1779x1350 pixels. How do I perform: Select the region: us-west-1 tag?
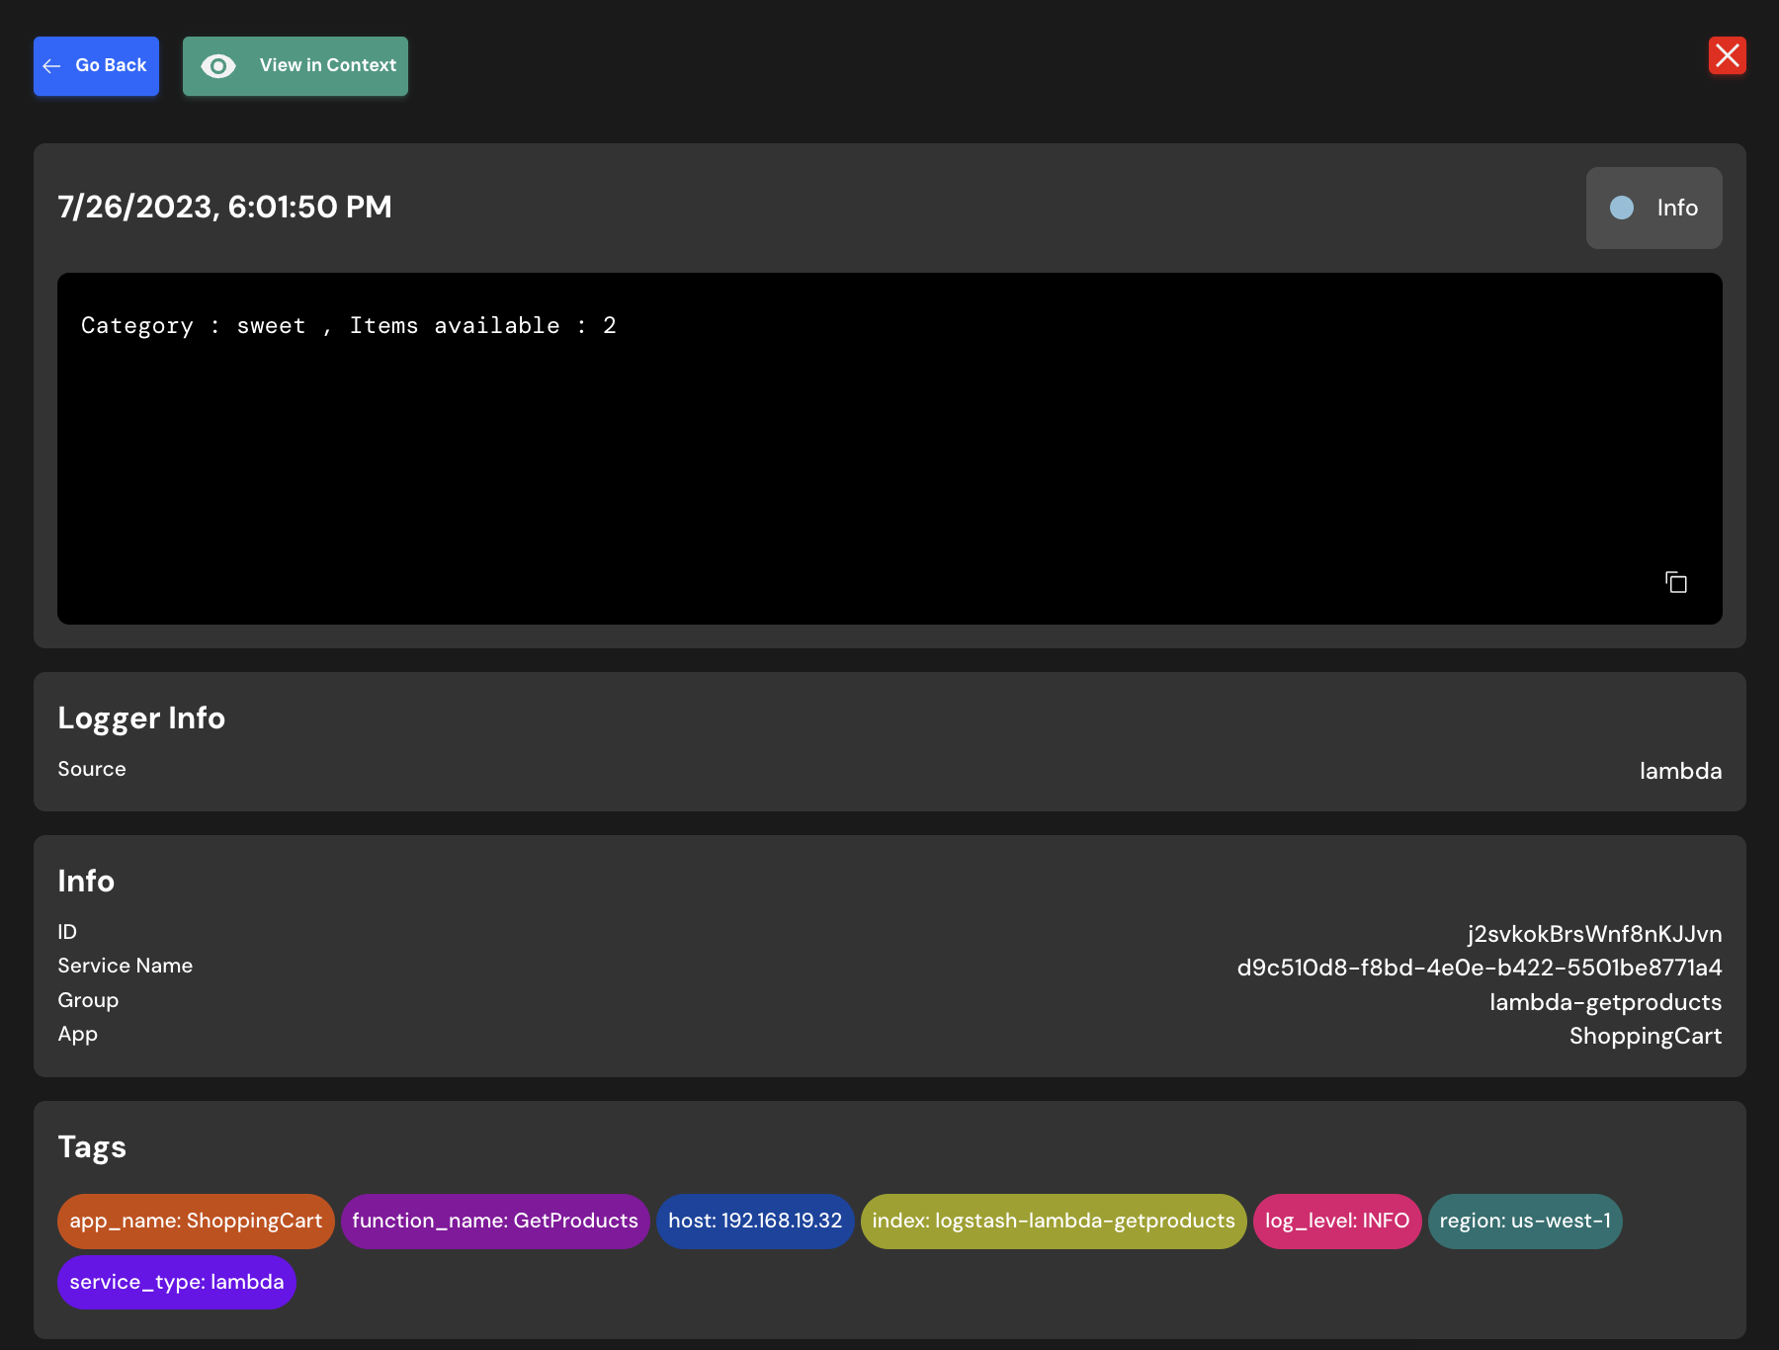point(1525,1222)
